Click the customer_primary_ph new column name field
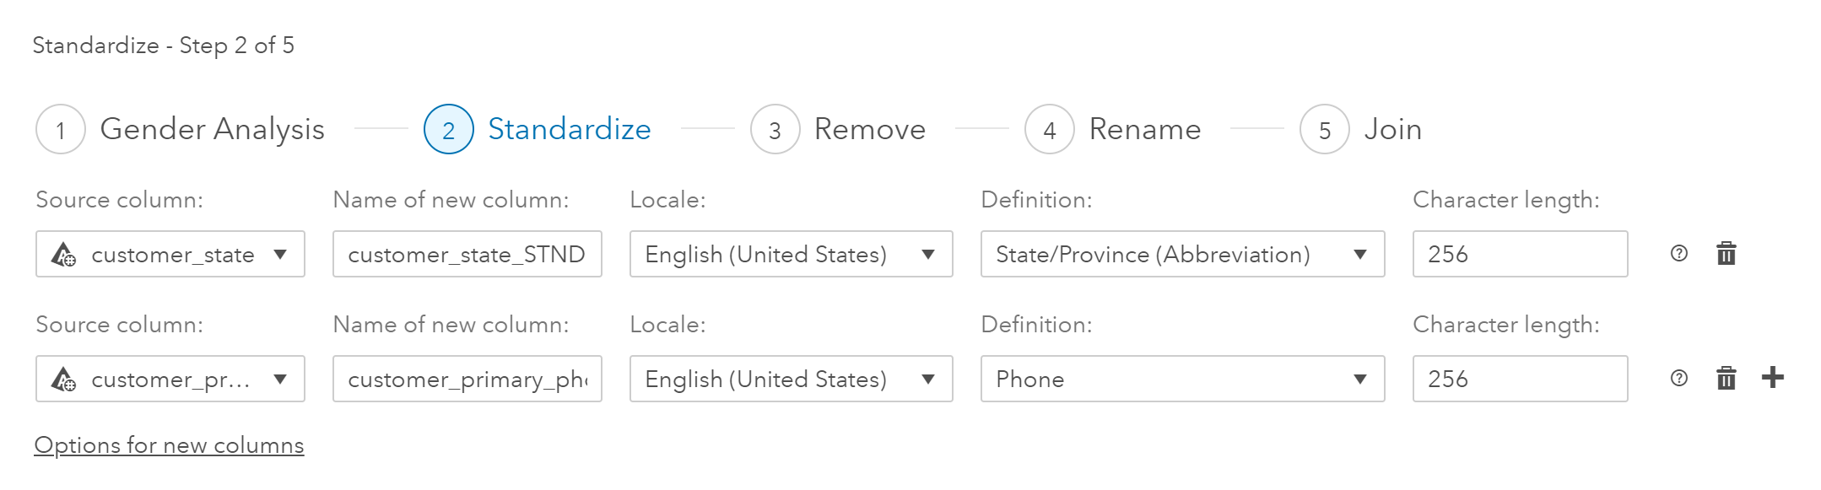Screen dimensions: 1821x490 click(x=467, y=379)
